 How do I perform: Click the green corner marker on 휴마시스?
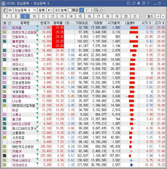(x=37, y=63)
